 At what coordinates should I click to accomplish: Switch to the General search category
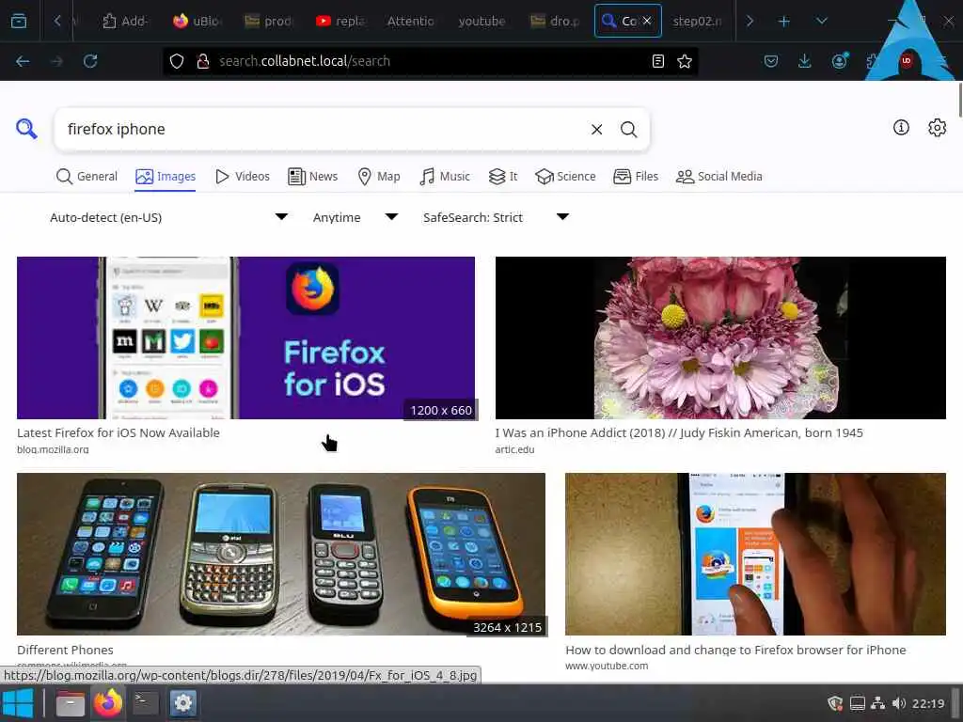click(87, 177)
